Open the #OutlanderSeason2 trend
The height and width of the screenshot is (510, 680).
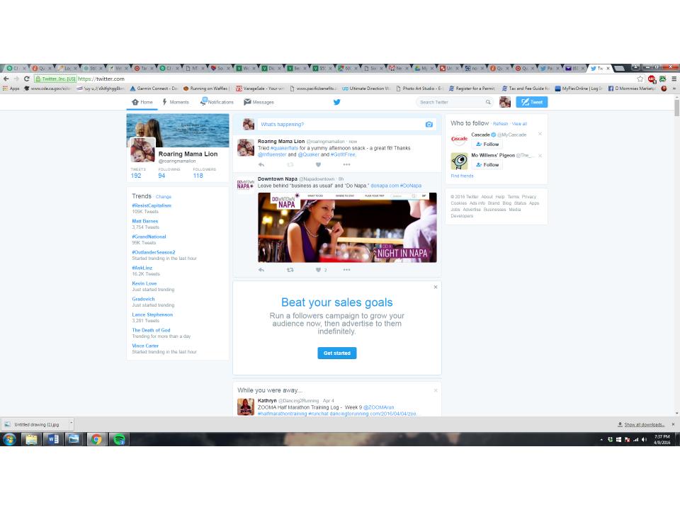(x=154, y=252)
